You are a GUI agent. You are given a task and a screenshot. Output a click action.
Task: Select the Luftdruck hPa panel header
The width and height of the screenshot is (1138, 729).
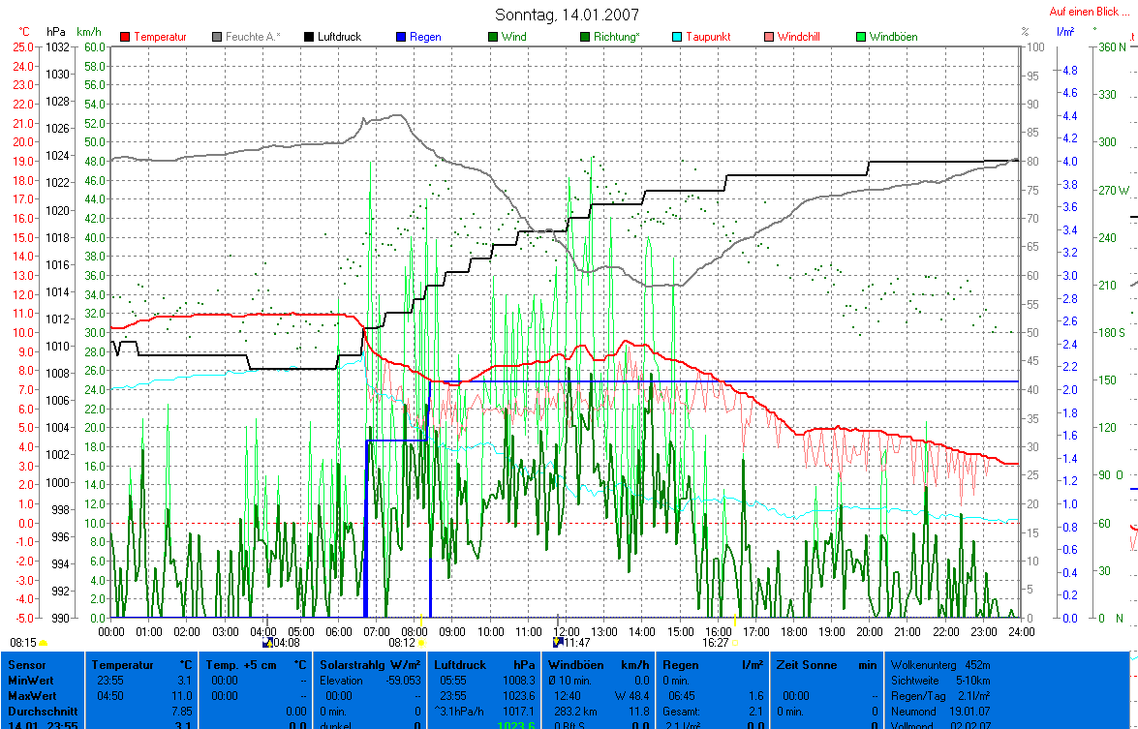coord(480,665)
